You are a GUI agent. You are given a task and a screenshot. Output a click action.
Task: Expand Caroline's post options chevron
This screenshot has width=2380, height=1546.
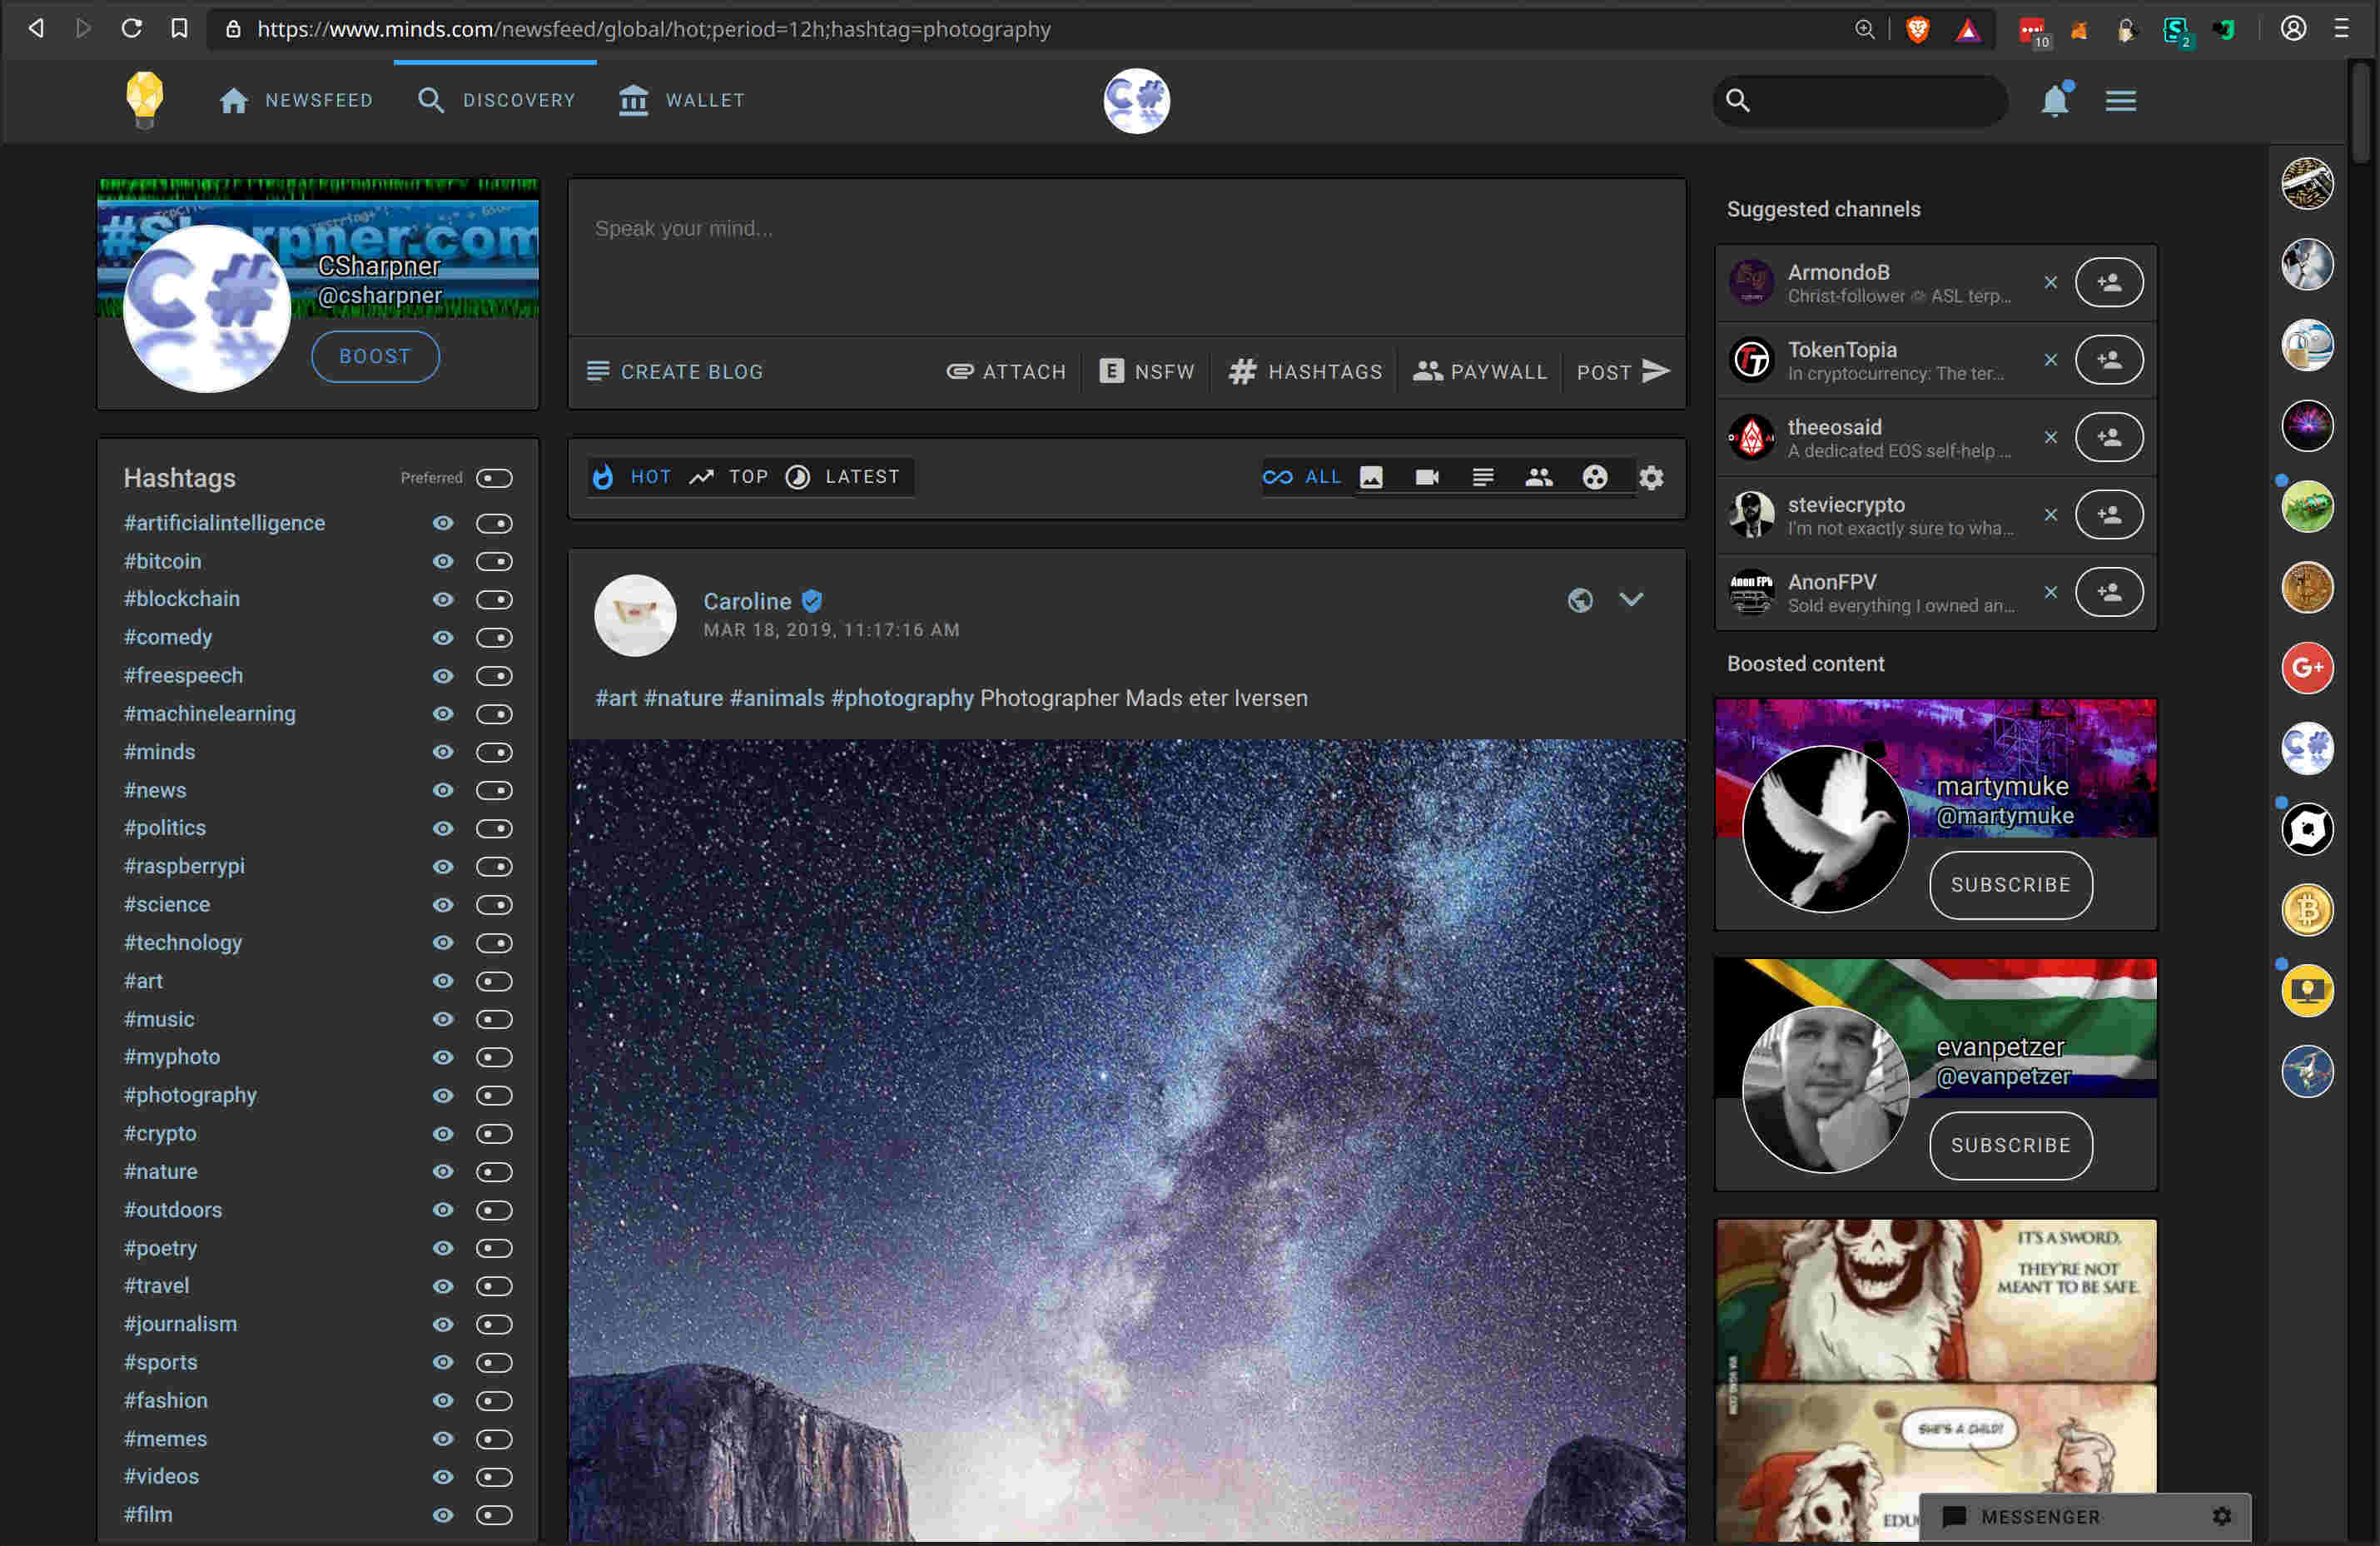pyautogui.click(x=1631, y=600)
